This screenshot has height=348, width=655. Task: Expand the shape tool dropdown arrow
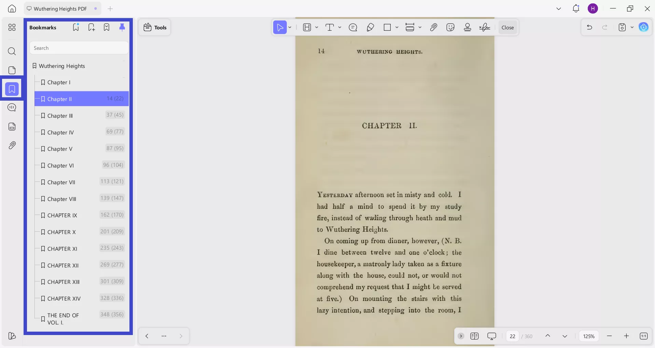(397, 27)
